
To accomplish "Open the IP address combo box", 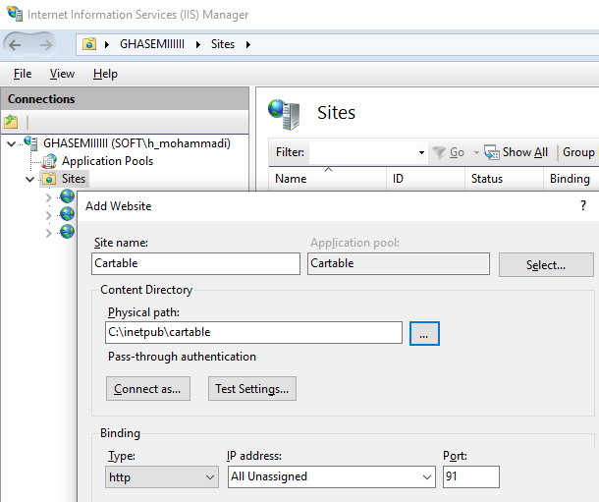I will point(332,476).
